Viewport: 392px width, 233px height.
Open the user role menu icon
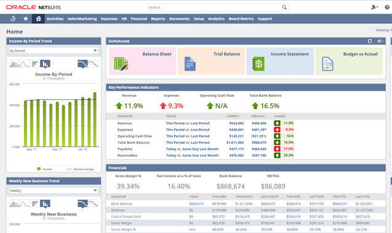(374, 7)
